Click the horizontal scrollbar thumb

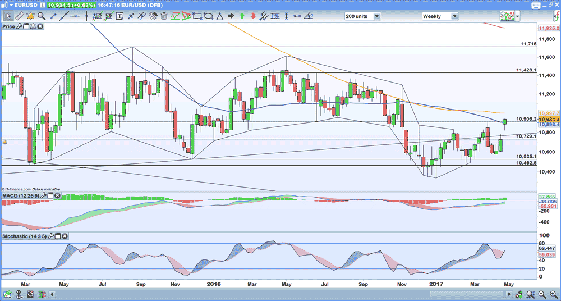[x=467, y=294]
